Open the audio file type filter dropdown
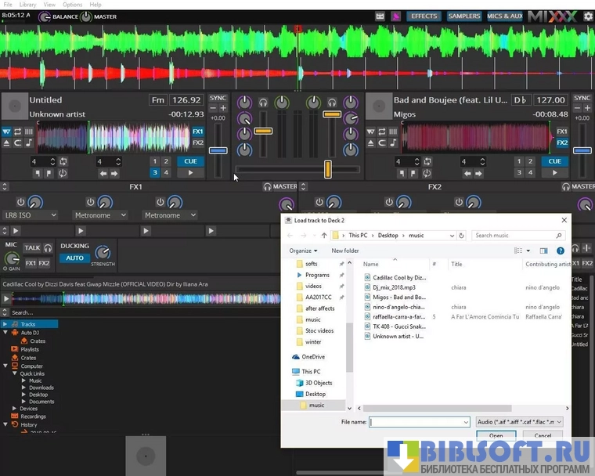 pos(519,421)
